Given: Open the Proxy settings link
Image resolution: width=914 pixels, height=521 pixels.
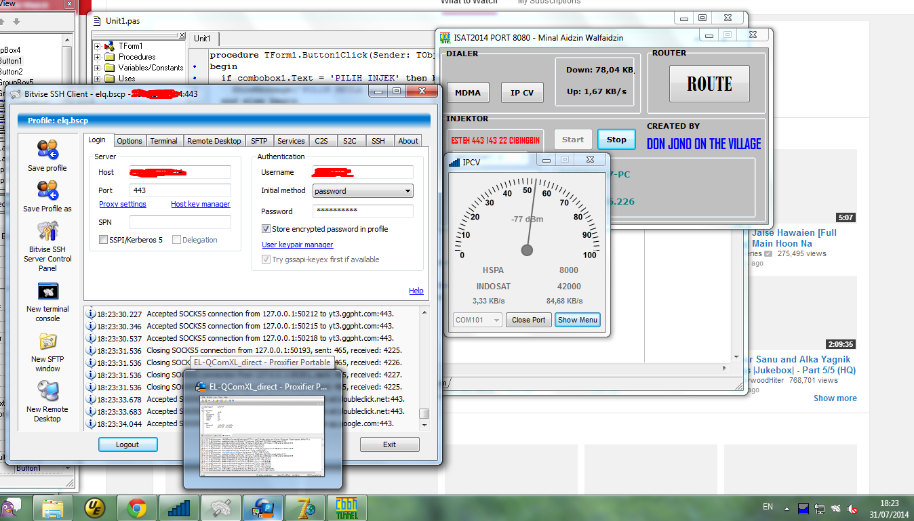Looking at the screenshot, I should pos(123,204).
